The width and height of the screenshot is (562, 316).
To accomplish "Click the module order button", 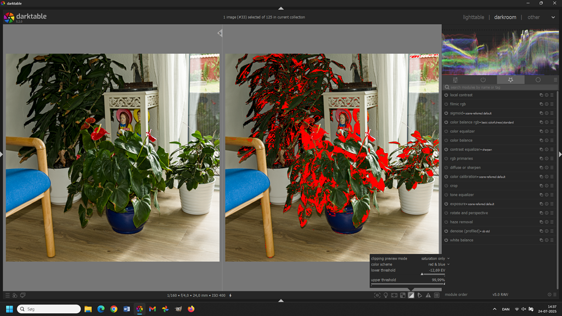I will coord(456,295).
